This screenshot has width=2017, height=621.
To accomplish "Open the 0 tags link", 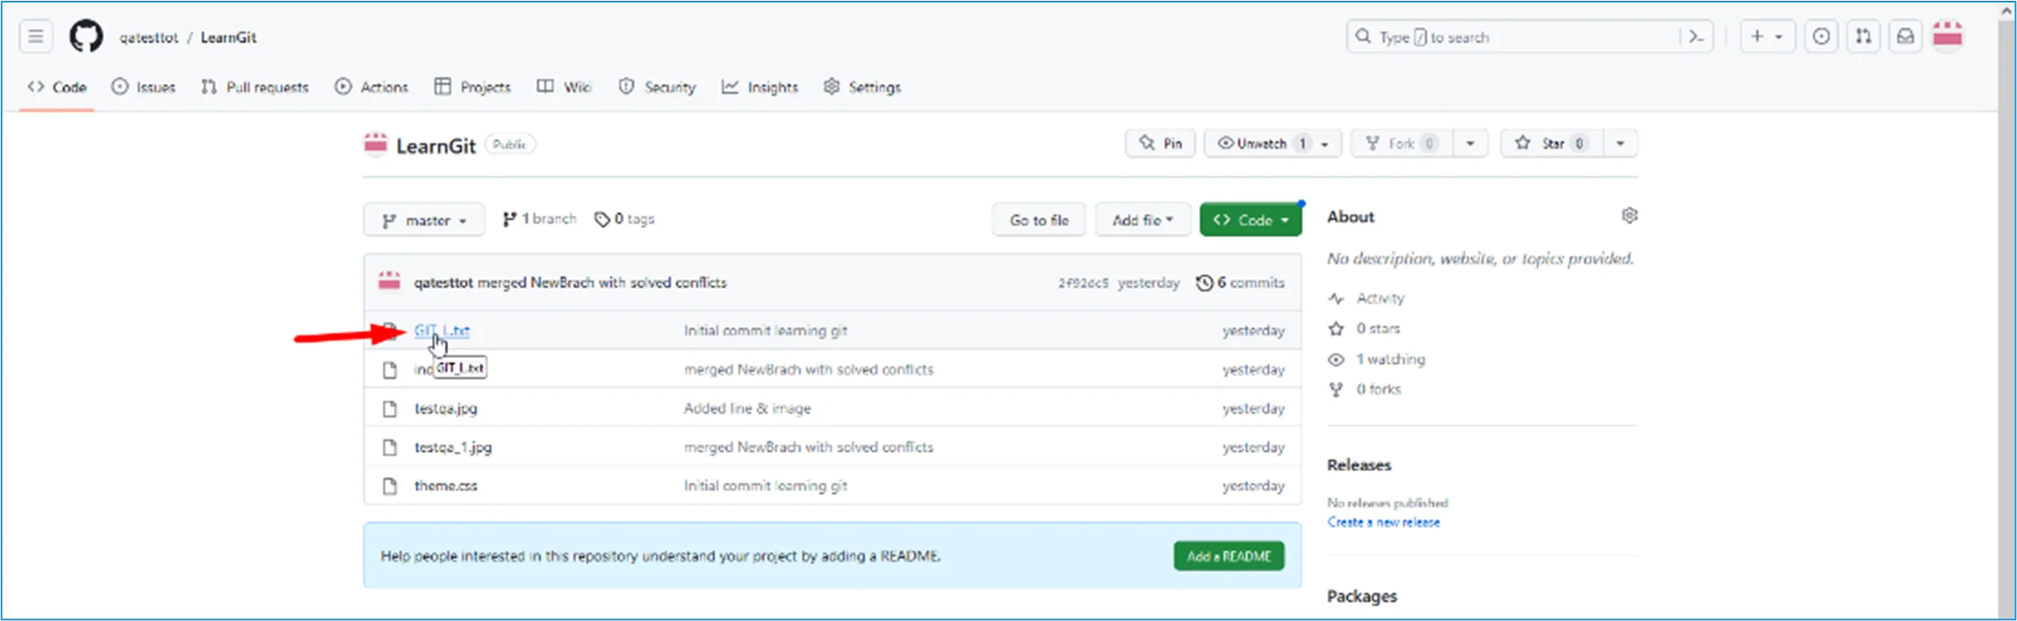I will 624,219.
